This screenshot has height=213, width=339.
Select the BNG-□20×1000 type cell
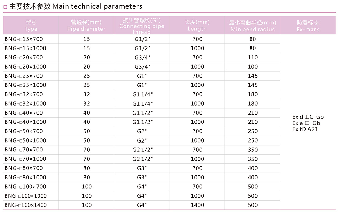(x=25, y=67)
